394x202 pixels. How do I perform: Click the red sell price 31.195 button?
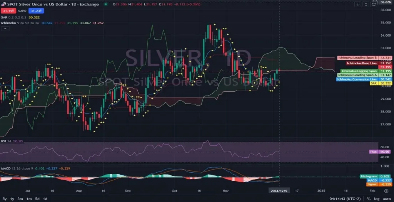8,10
